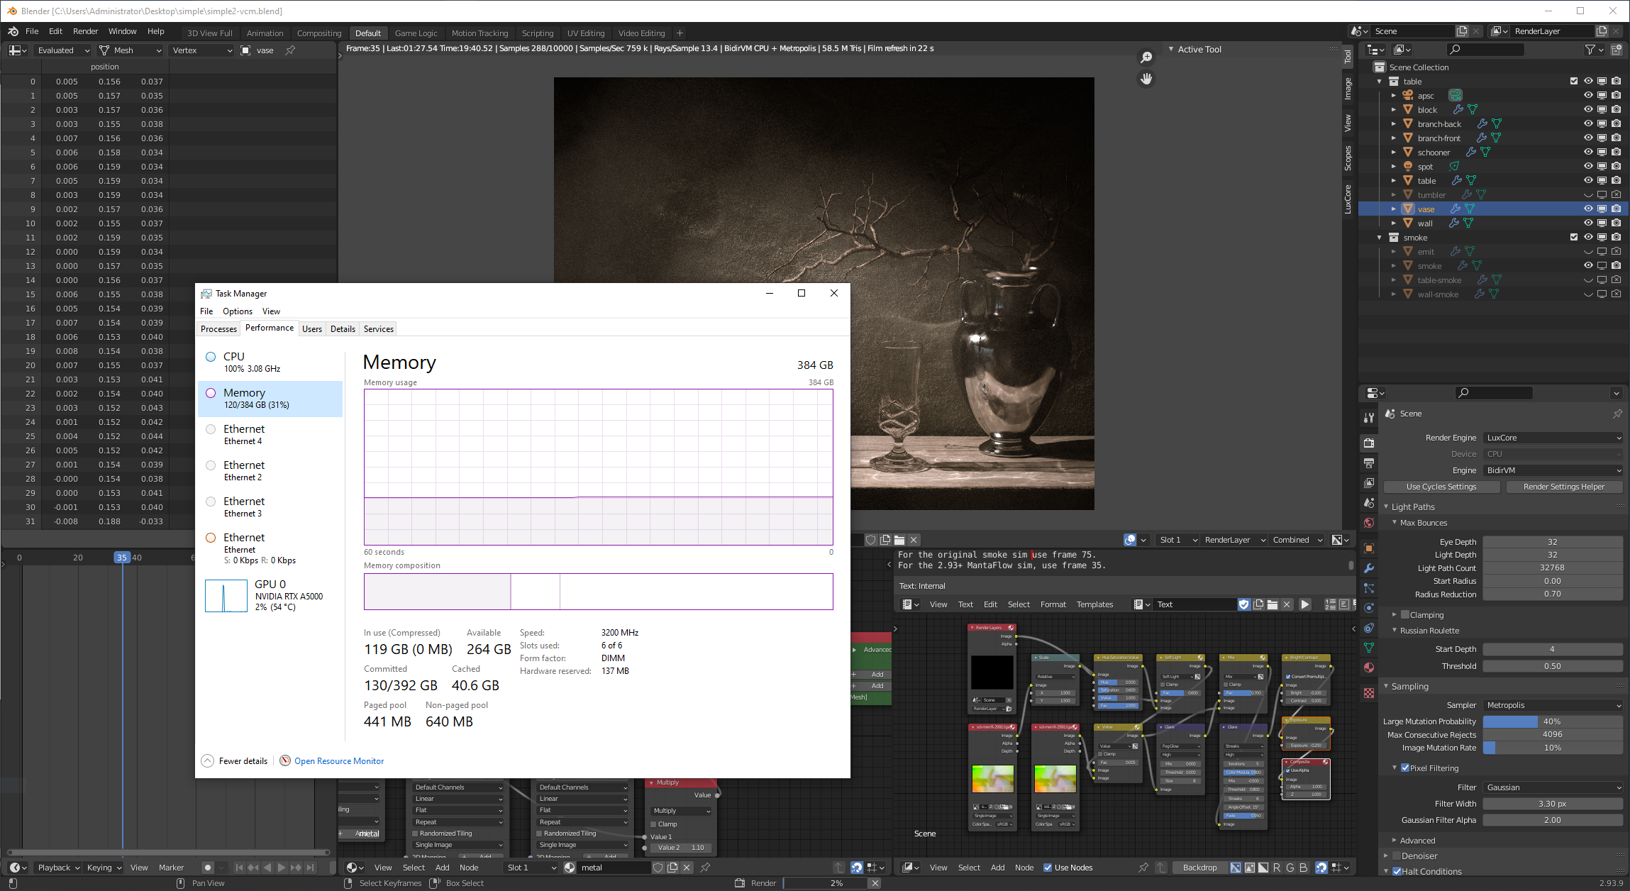This screenshot has height=891, width=1630.
Task: Expand the Clamping section
Action: pyautogui.click(x=1395, y=615)
